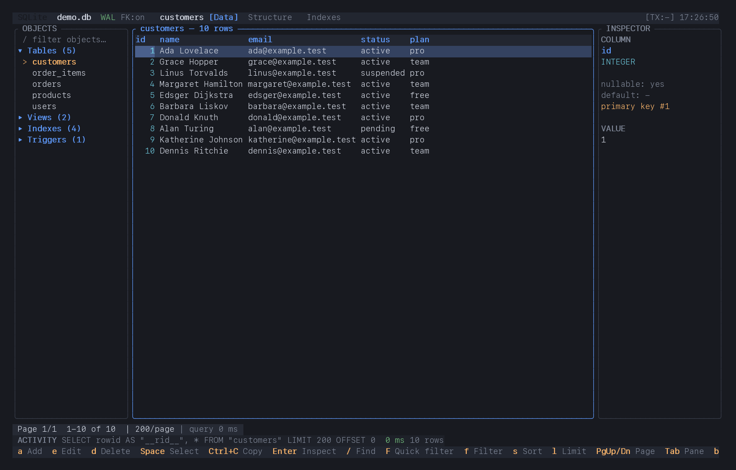Click the query 0 ms status text
The width and height of the screenshot is (736, 470).
214,429
